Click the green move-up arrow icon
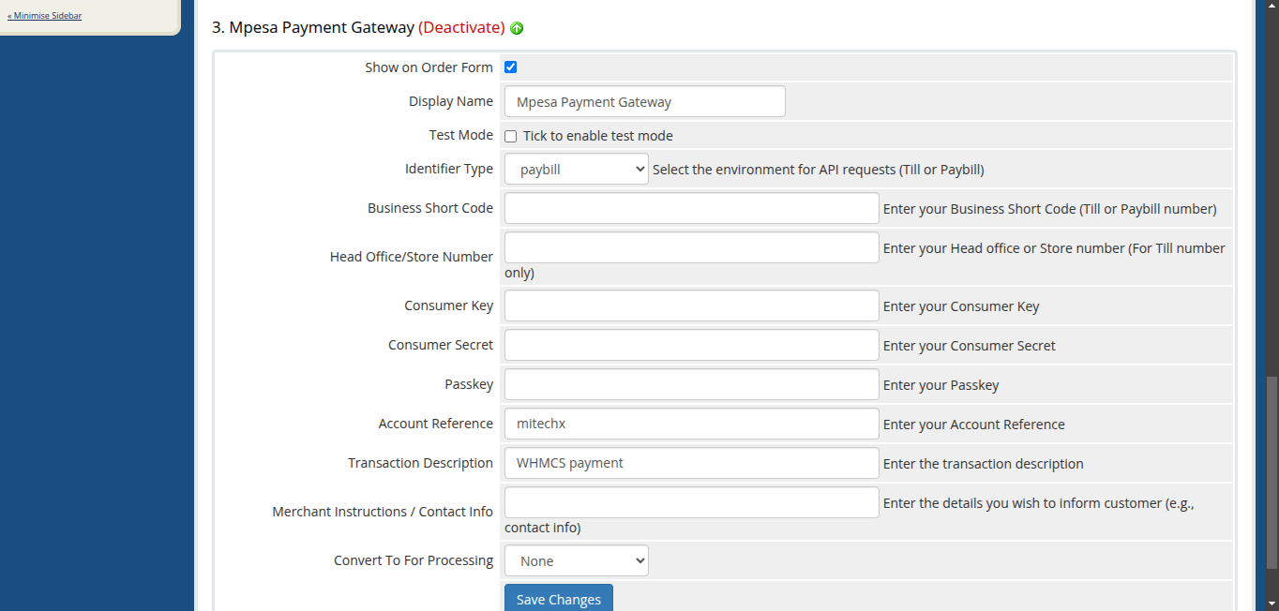 517,28
